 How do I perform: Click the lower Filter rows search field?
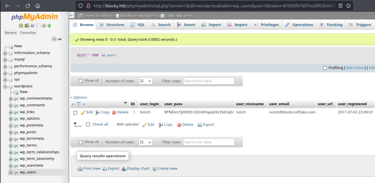click(x=209, y=142)
